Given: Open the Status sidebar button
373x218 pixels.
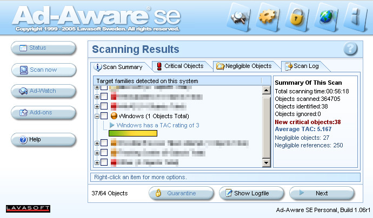Looking at the screenshot, I should [x=44, y=47].
